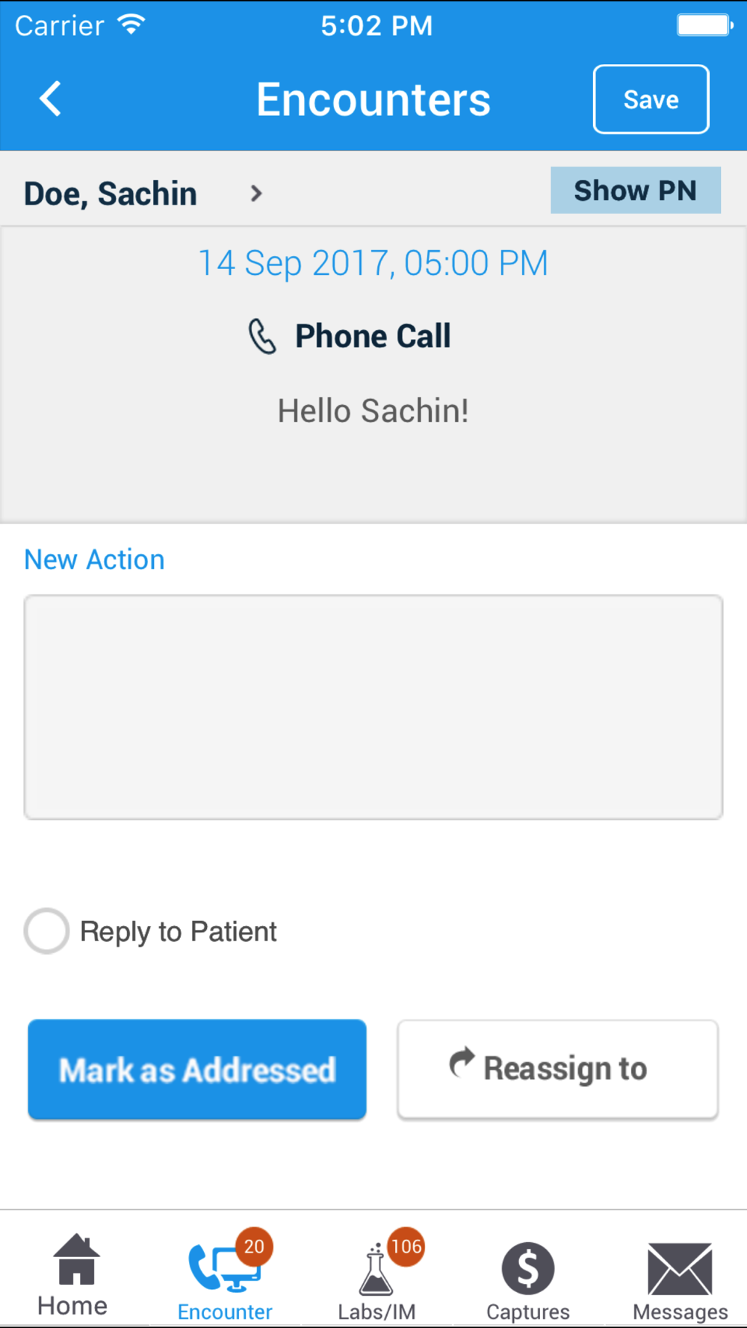Tap the back arrow icon
Image resolution: width=747 pixels, height=1328 pixels.
(x=50, y=99)
